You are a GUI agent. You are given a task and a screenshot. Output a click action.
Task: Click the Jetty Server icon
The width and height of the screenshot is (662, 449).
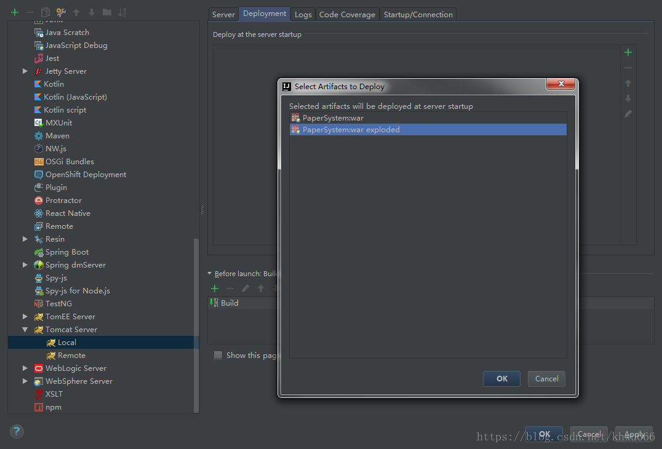click(x=38, y=71)
